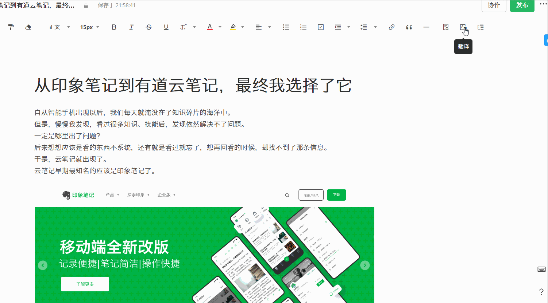Viewport: 548px width, 303px height.
Task: Insert a checkbox to-do item
Action: pyautogui.click(x=321, y=27)
